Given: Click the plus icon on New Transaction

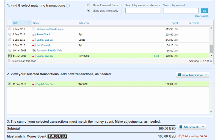Looking at the screenshot, I should click(180, 75).
